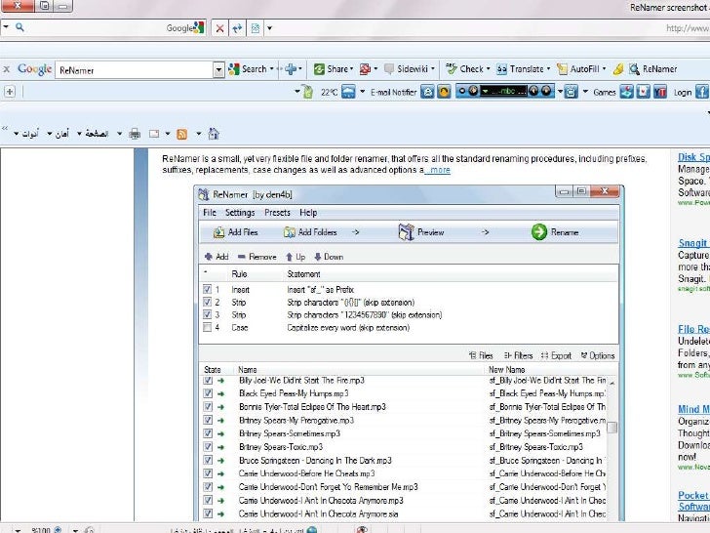Click the magnifier search icon in address bar
This screenshot has width=710, height=533.
[x=20, y=27]
